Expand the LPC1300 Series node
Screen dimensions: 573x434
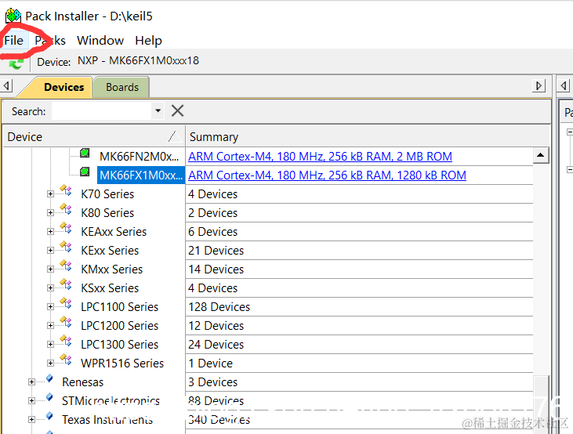click(x=50, y=345)
